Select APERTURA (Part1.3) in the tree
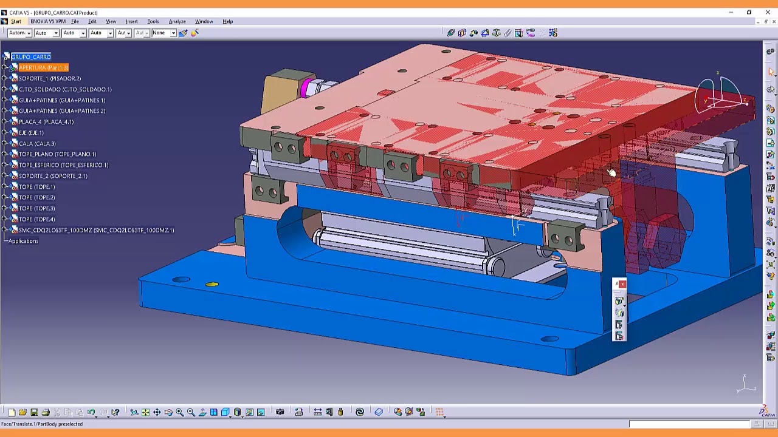Screen dimensions: 778x437 (43, 67)
